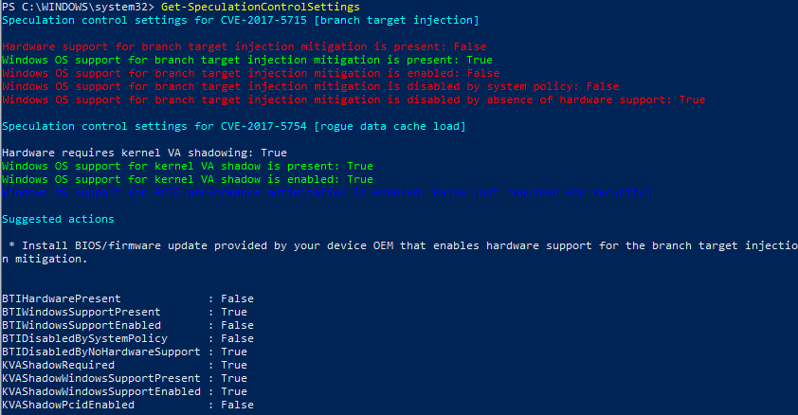
Task: Click the KVAShadowPcidEnabled property row
Action: click(x=128, y=405)
